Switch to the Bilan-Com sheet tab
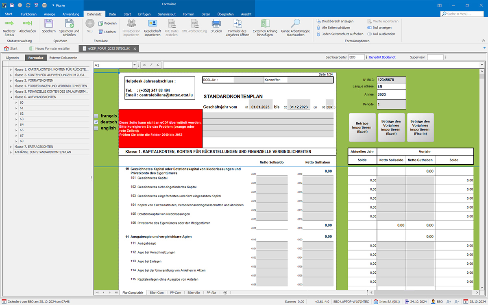488x305 pixels. point(157,292)
